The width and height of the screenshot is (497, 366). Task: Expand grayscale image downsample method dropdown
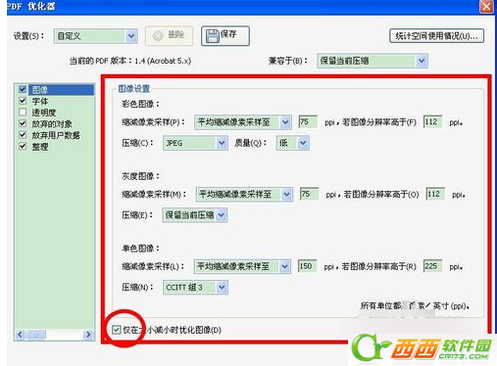[x=244, y=195]
